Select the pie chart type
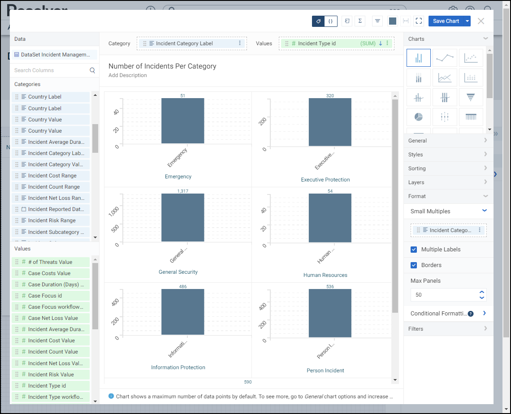Image resolution: width=511 pixels, height=414 pixels. (x=418, y=117)
